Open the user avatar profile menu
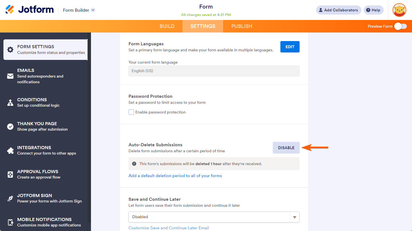Image resolution: width=412 pixels, height=231 pixels. tap(399, 10)
